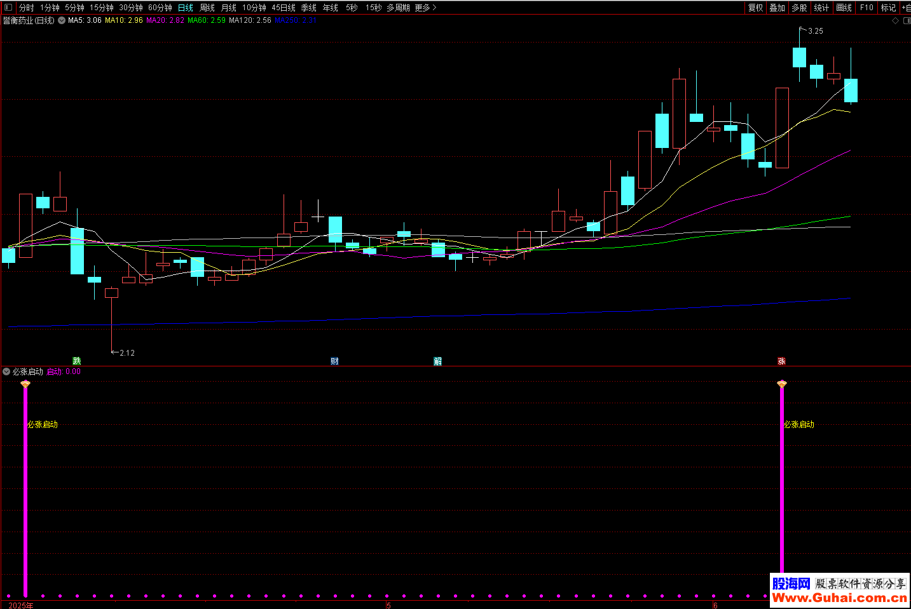The height and width of the screenshot is (609, 911).
Task: Select the 日线 daily period tab
Action: point(186,8)
